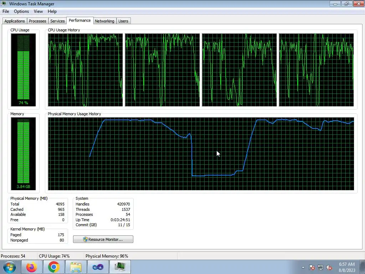Click the muted speaker tray icon

pyautogui.click(x=329, y=267)
